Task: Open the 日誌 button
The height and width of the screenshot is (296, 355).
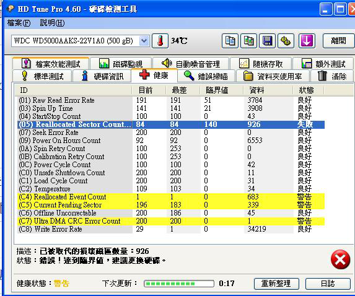Action: [x=328, y=284]
